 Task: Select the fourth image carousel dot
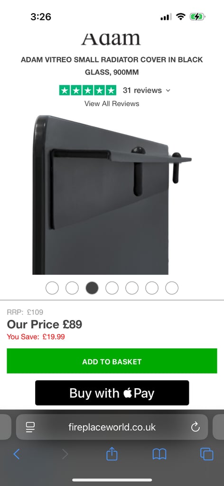(112, 288)
